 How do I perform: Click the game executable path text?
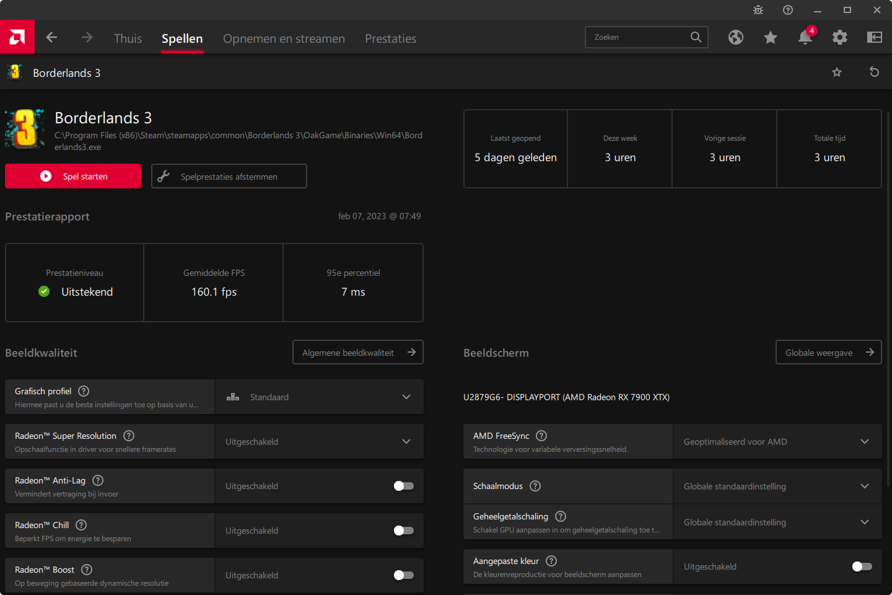(238, 141)
